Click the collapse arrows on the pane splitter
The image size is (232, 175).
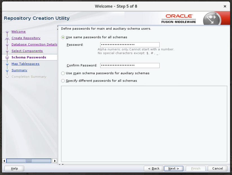pyautogui.click(x=58, y=28)
